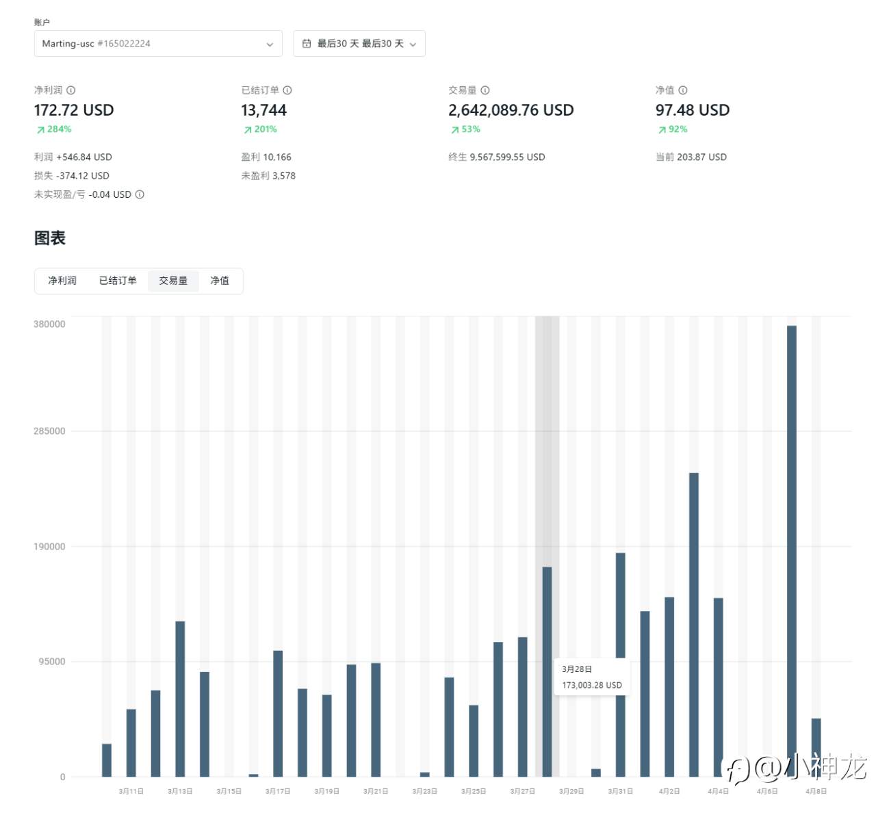876x813 pixels.
Task: Click the 损失 -374.12 USD line
Action: tap(72, 176)
